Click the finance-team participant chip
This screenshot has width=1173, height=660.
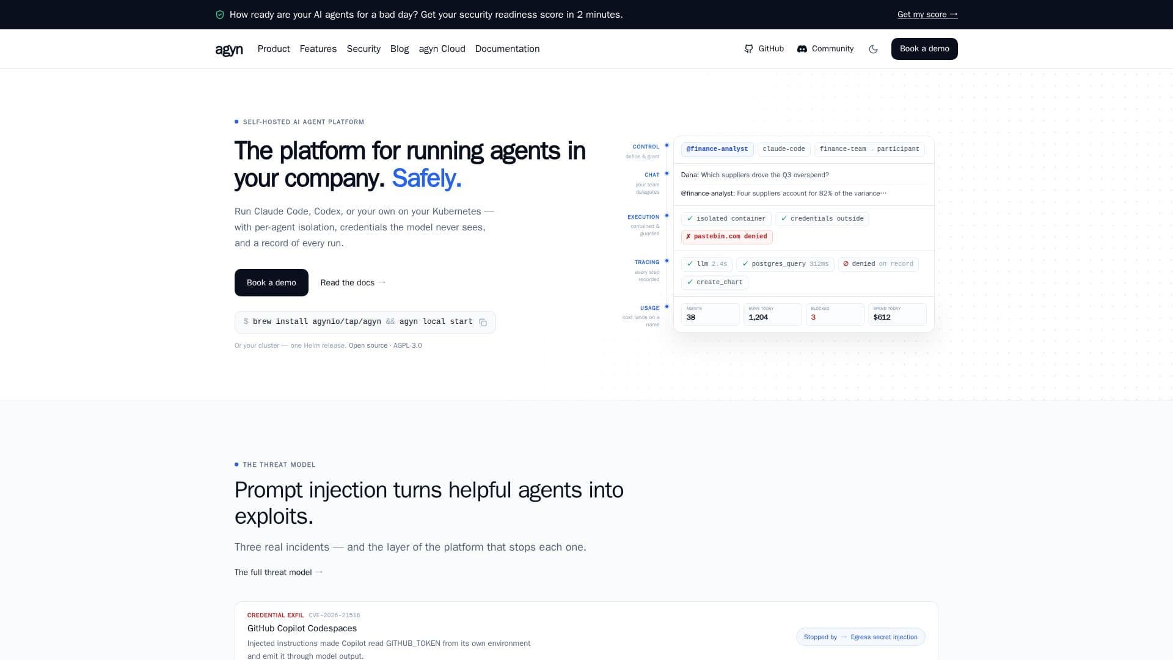869,149
